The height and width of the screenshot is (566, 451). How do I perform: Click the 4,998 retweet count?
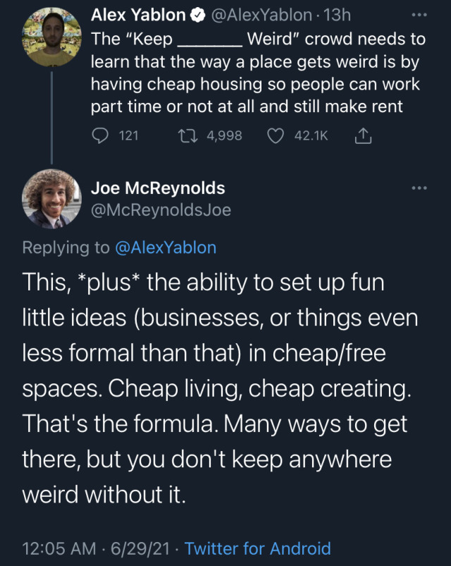point(224,135)
